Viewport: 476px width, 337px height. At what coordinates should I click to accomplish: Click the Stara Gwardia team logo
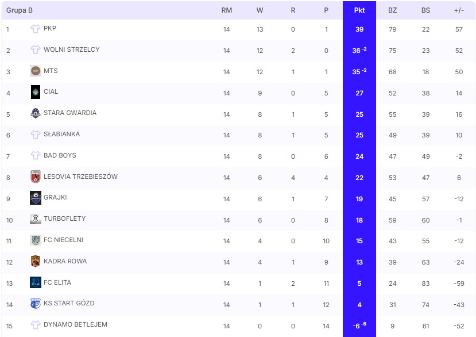pyautogui.click(x=36, y=113)
